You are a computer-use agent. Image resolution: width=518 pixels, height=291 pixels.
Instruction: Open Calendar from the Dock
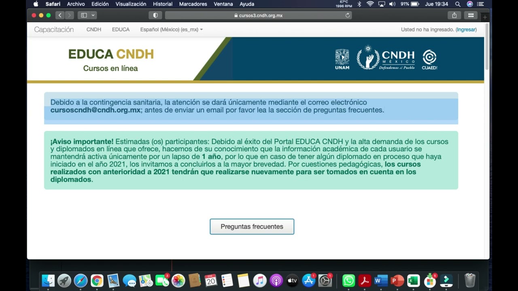tap(211, 280)
